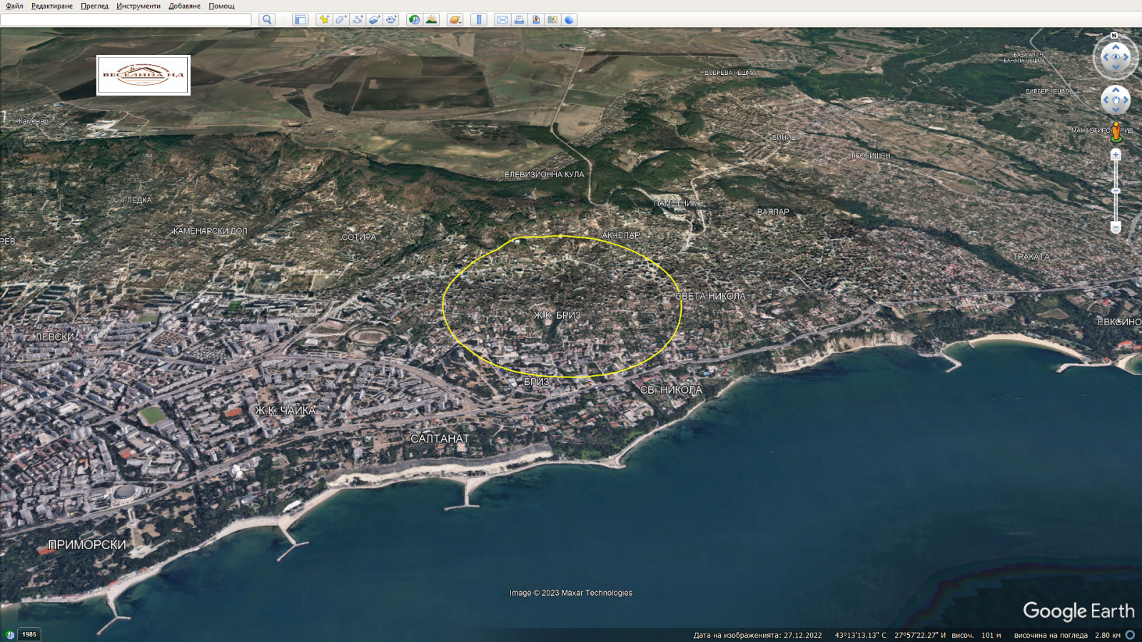Open the Add Image Overlay tool
Viewport: 1142px width, 642px height.
[376, 19]
